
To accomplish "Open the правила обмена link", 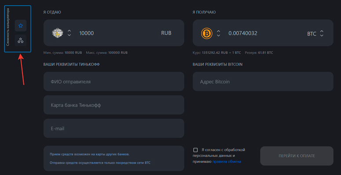I will pos(227,161).
